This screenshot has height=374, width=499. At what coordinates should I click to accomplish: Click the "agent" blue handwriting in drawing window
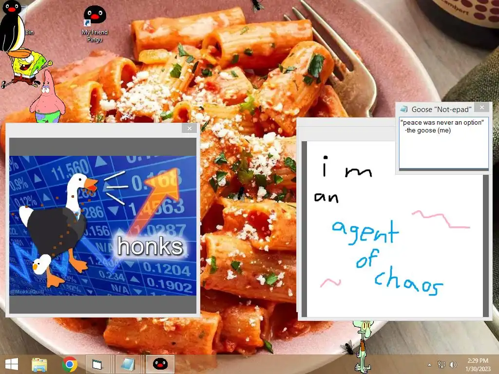[365, 232]
